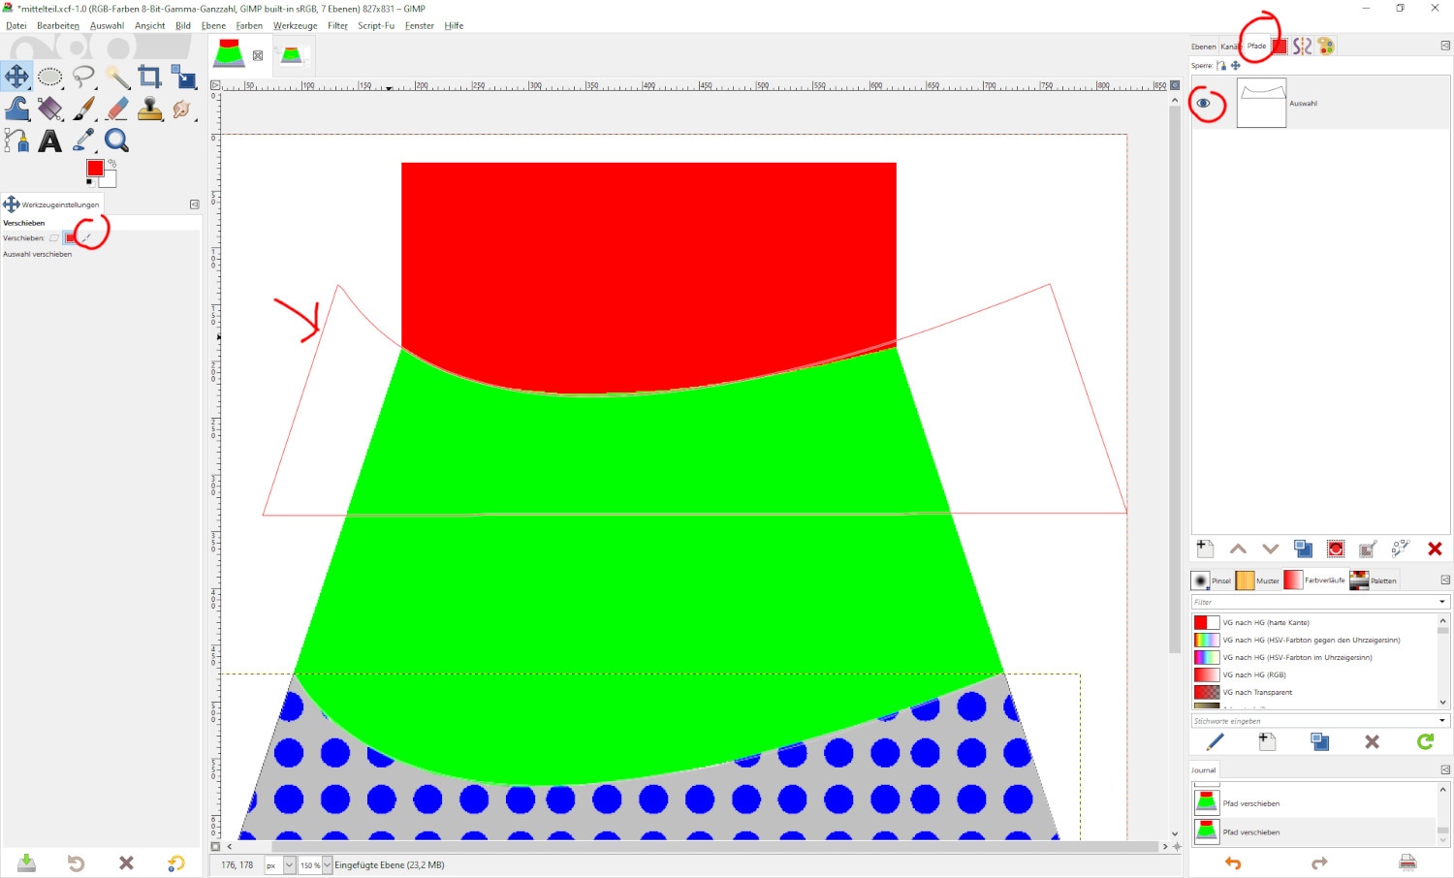
Task: Switch to the Ebenen tab
Action: coord(1203,47)
